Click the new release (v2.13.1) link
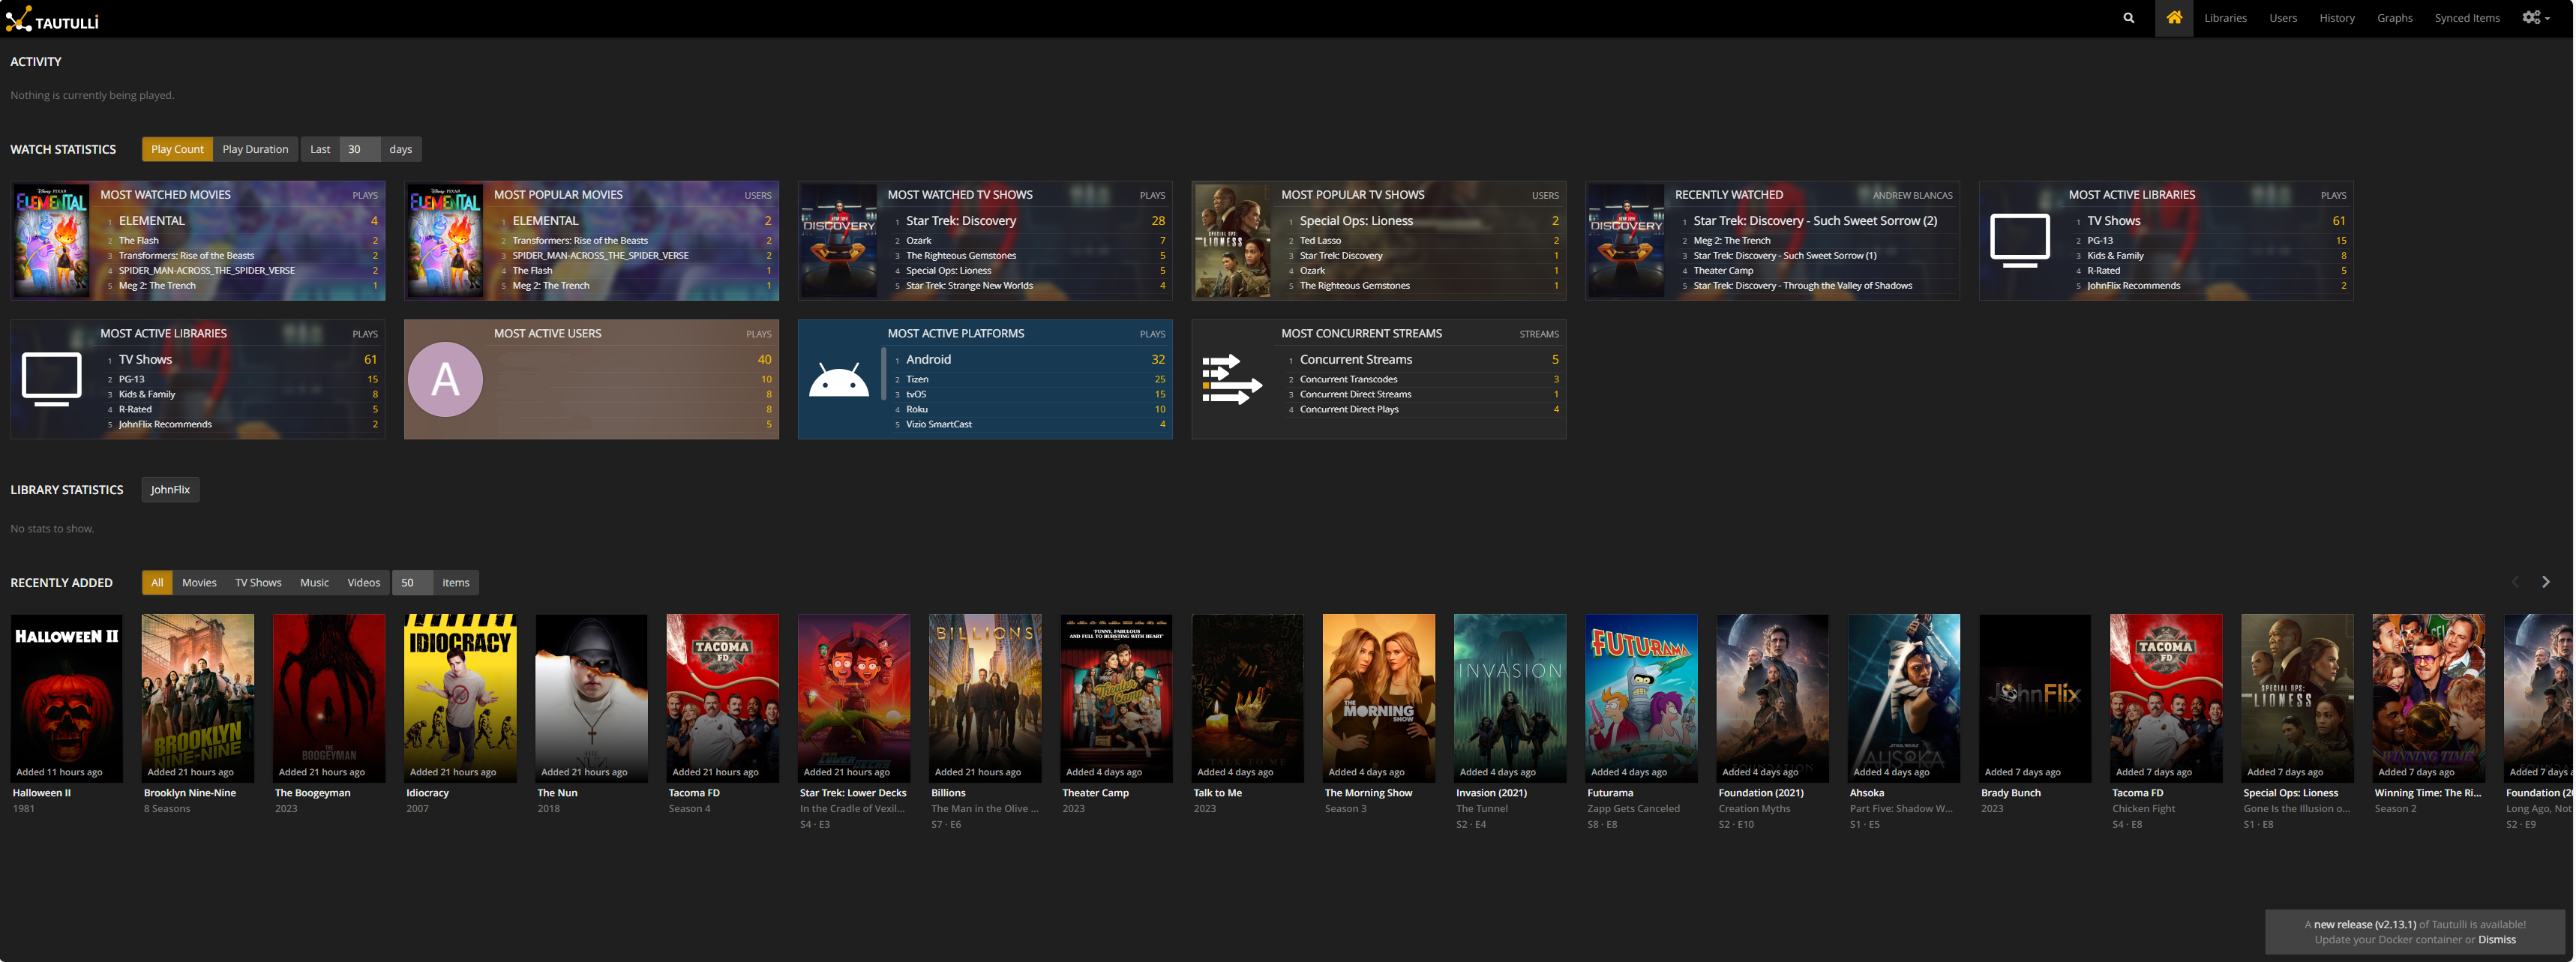Screen dimensions: 2576x962 (2364, 925)
